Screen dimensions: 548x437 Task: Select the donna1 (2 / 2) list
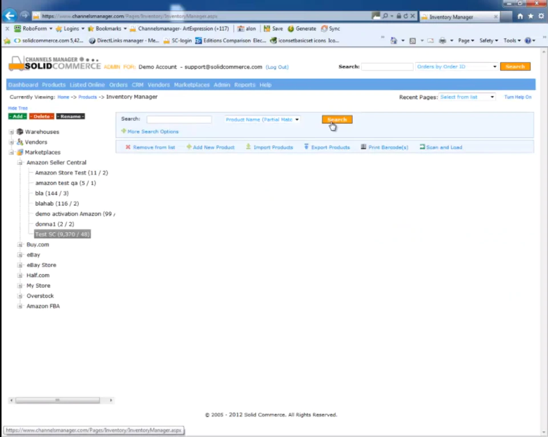(x=55, y=224)
